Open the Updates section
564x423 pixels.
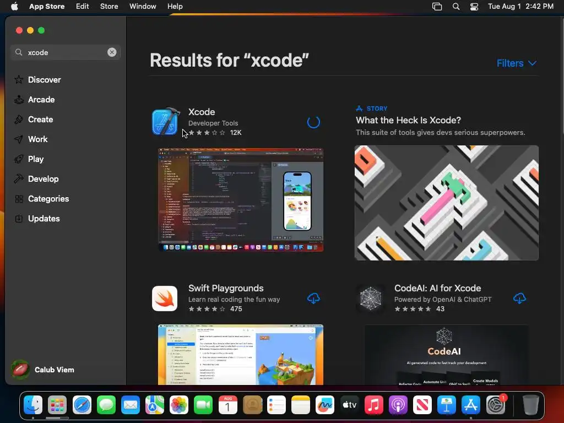pyautogui.click(x=37, y=218)
